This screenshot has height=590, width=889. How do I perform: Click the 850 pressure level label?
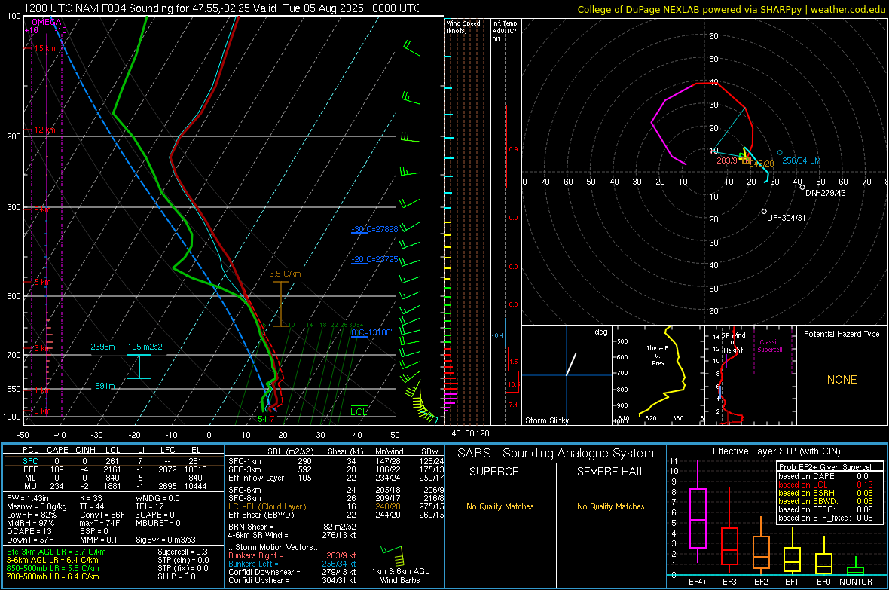tap(14, 389)
